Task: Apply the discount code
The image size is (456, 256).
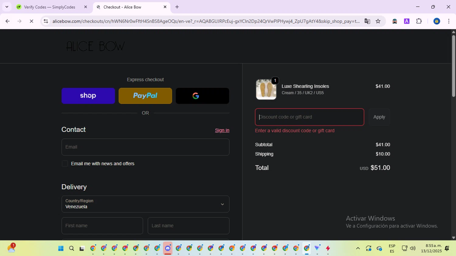Action: [x=379, y=117]
